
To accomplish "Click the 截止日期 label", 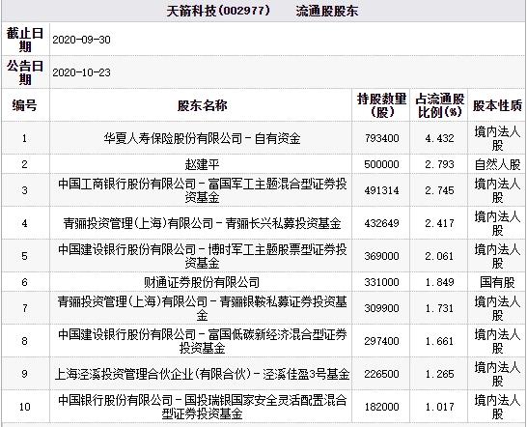I will 25,40.
